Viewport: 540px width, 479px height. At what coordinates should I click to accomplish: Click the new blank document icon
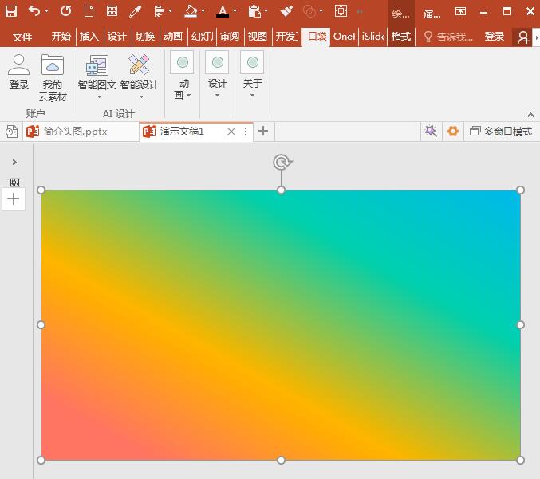(89, 11)
